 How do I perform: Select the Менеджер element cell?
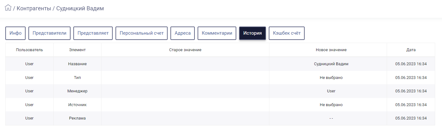tap(77, 91)
